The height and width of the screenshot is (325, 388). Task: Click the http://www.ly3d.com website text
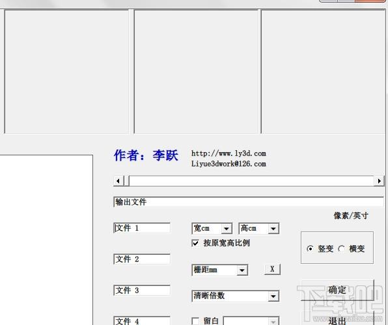pyautogui.click(x=229, y=153)
